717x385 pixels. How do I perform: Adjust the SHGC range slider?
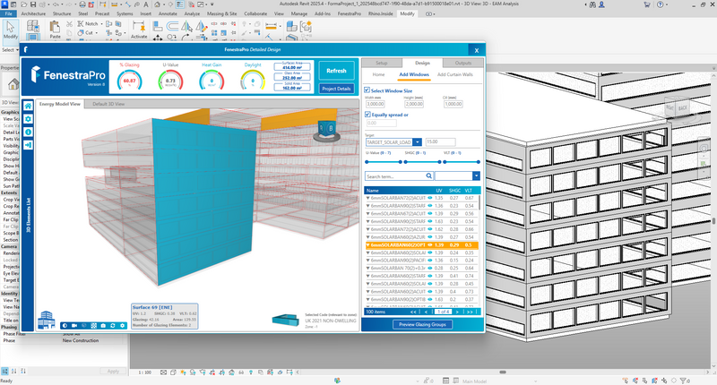(x=422, y=162)
